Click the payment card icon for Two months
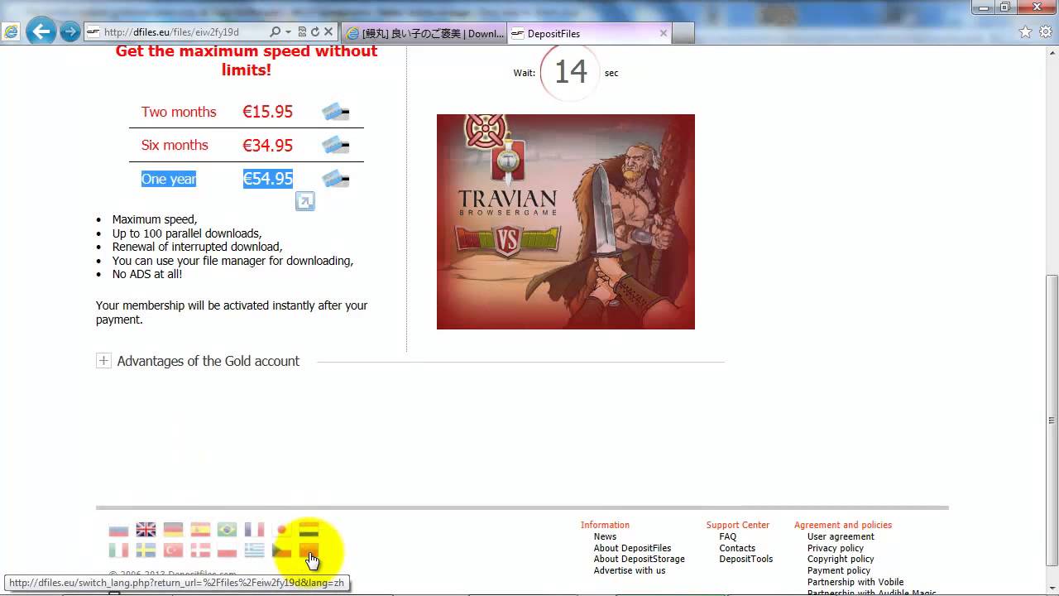 [x=335, y=112]
